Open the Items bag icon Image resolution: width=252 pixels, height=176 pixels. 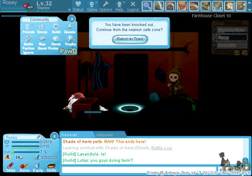click(24, 167)
